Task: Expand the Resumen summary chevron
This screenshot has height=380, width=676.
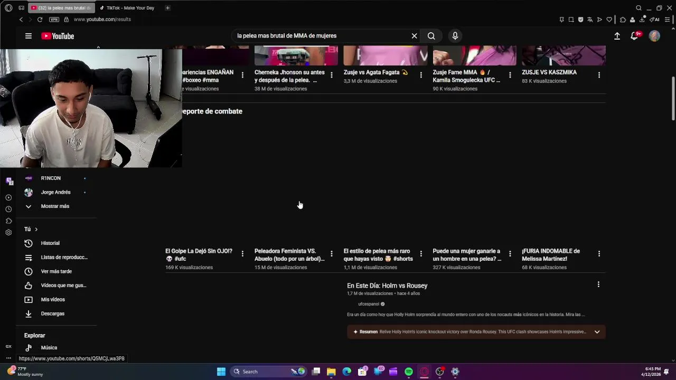Action: 597,332
